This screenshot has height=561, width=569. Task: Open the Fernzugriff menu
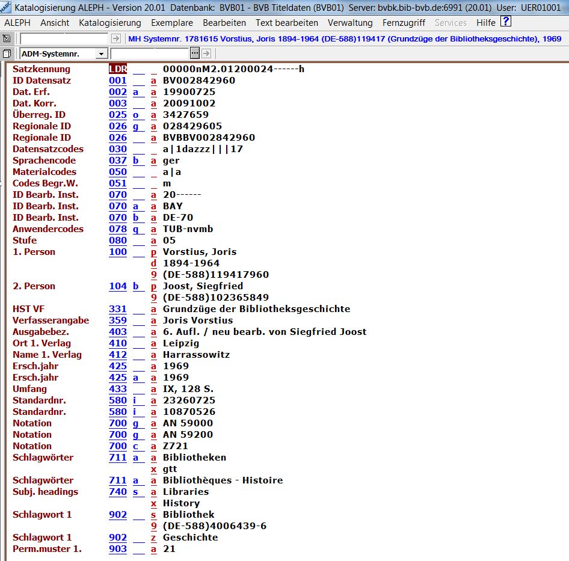[404, 23]
